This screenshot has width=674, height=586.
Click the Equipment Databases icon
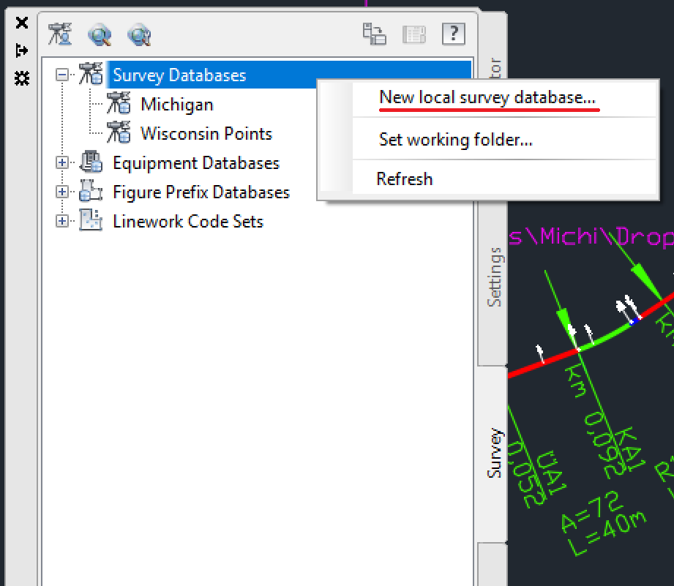pos(90,162)
